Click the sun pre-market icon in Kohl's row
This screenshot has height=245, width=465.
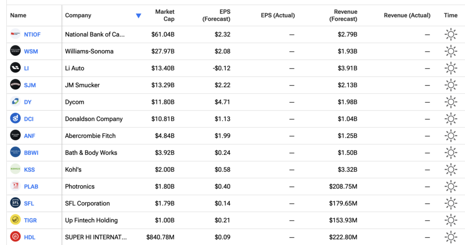pyautogui.click(x=451, y=169)
